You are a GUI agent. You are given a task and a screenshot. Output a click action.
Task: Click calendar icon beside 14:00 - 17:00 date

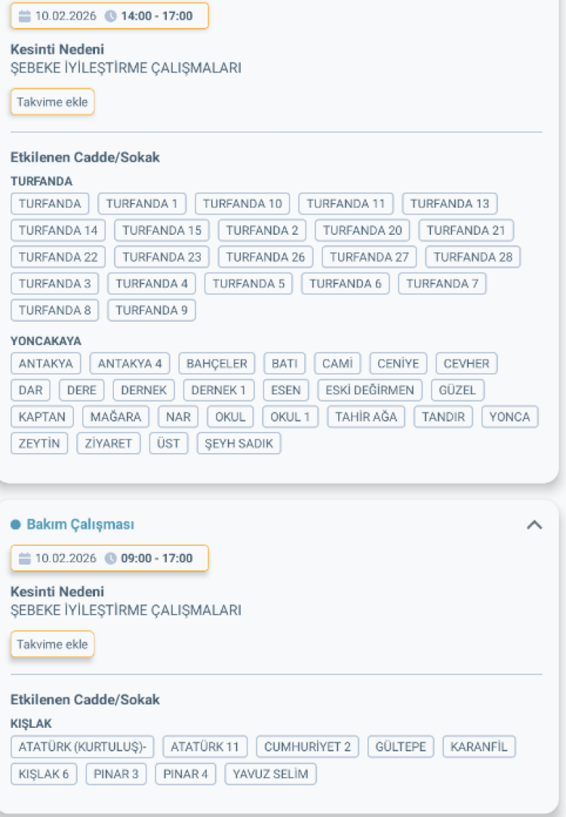point(24,16)
